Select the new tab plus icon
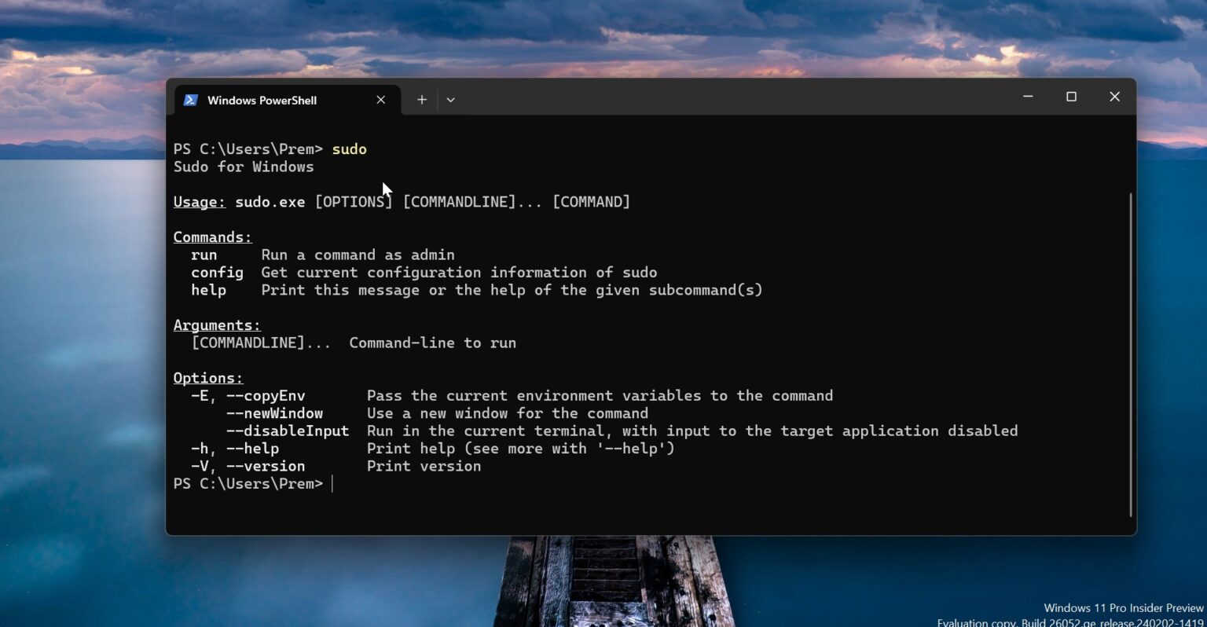Viewport: 1207px width, 627px height. point(421,100)
